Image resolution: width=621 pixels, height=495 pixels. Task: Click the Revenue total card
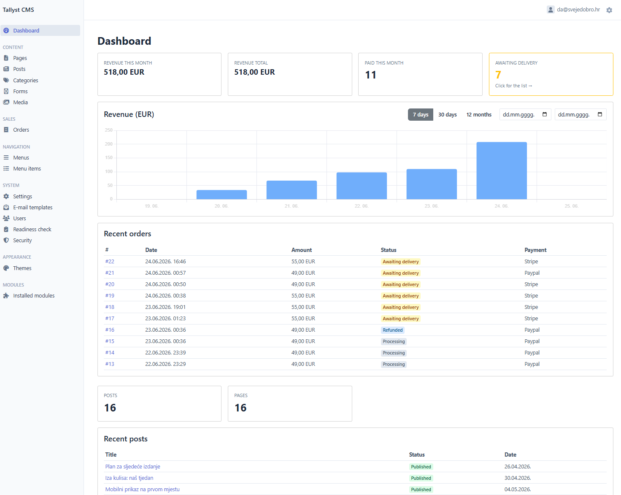[290, 74]
